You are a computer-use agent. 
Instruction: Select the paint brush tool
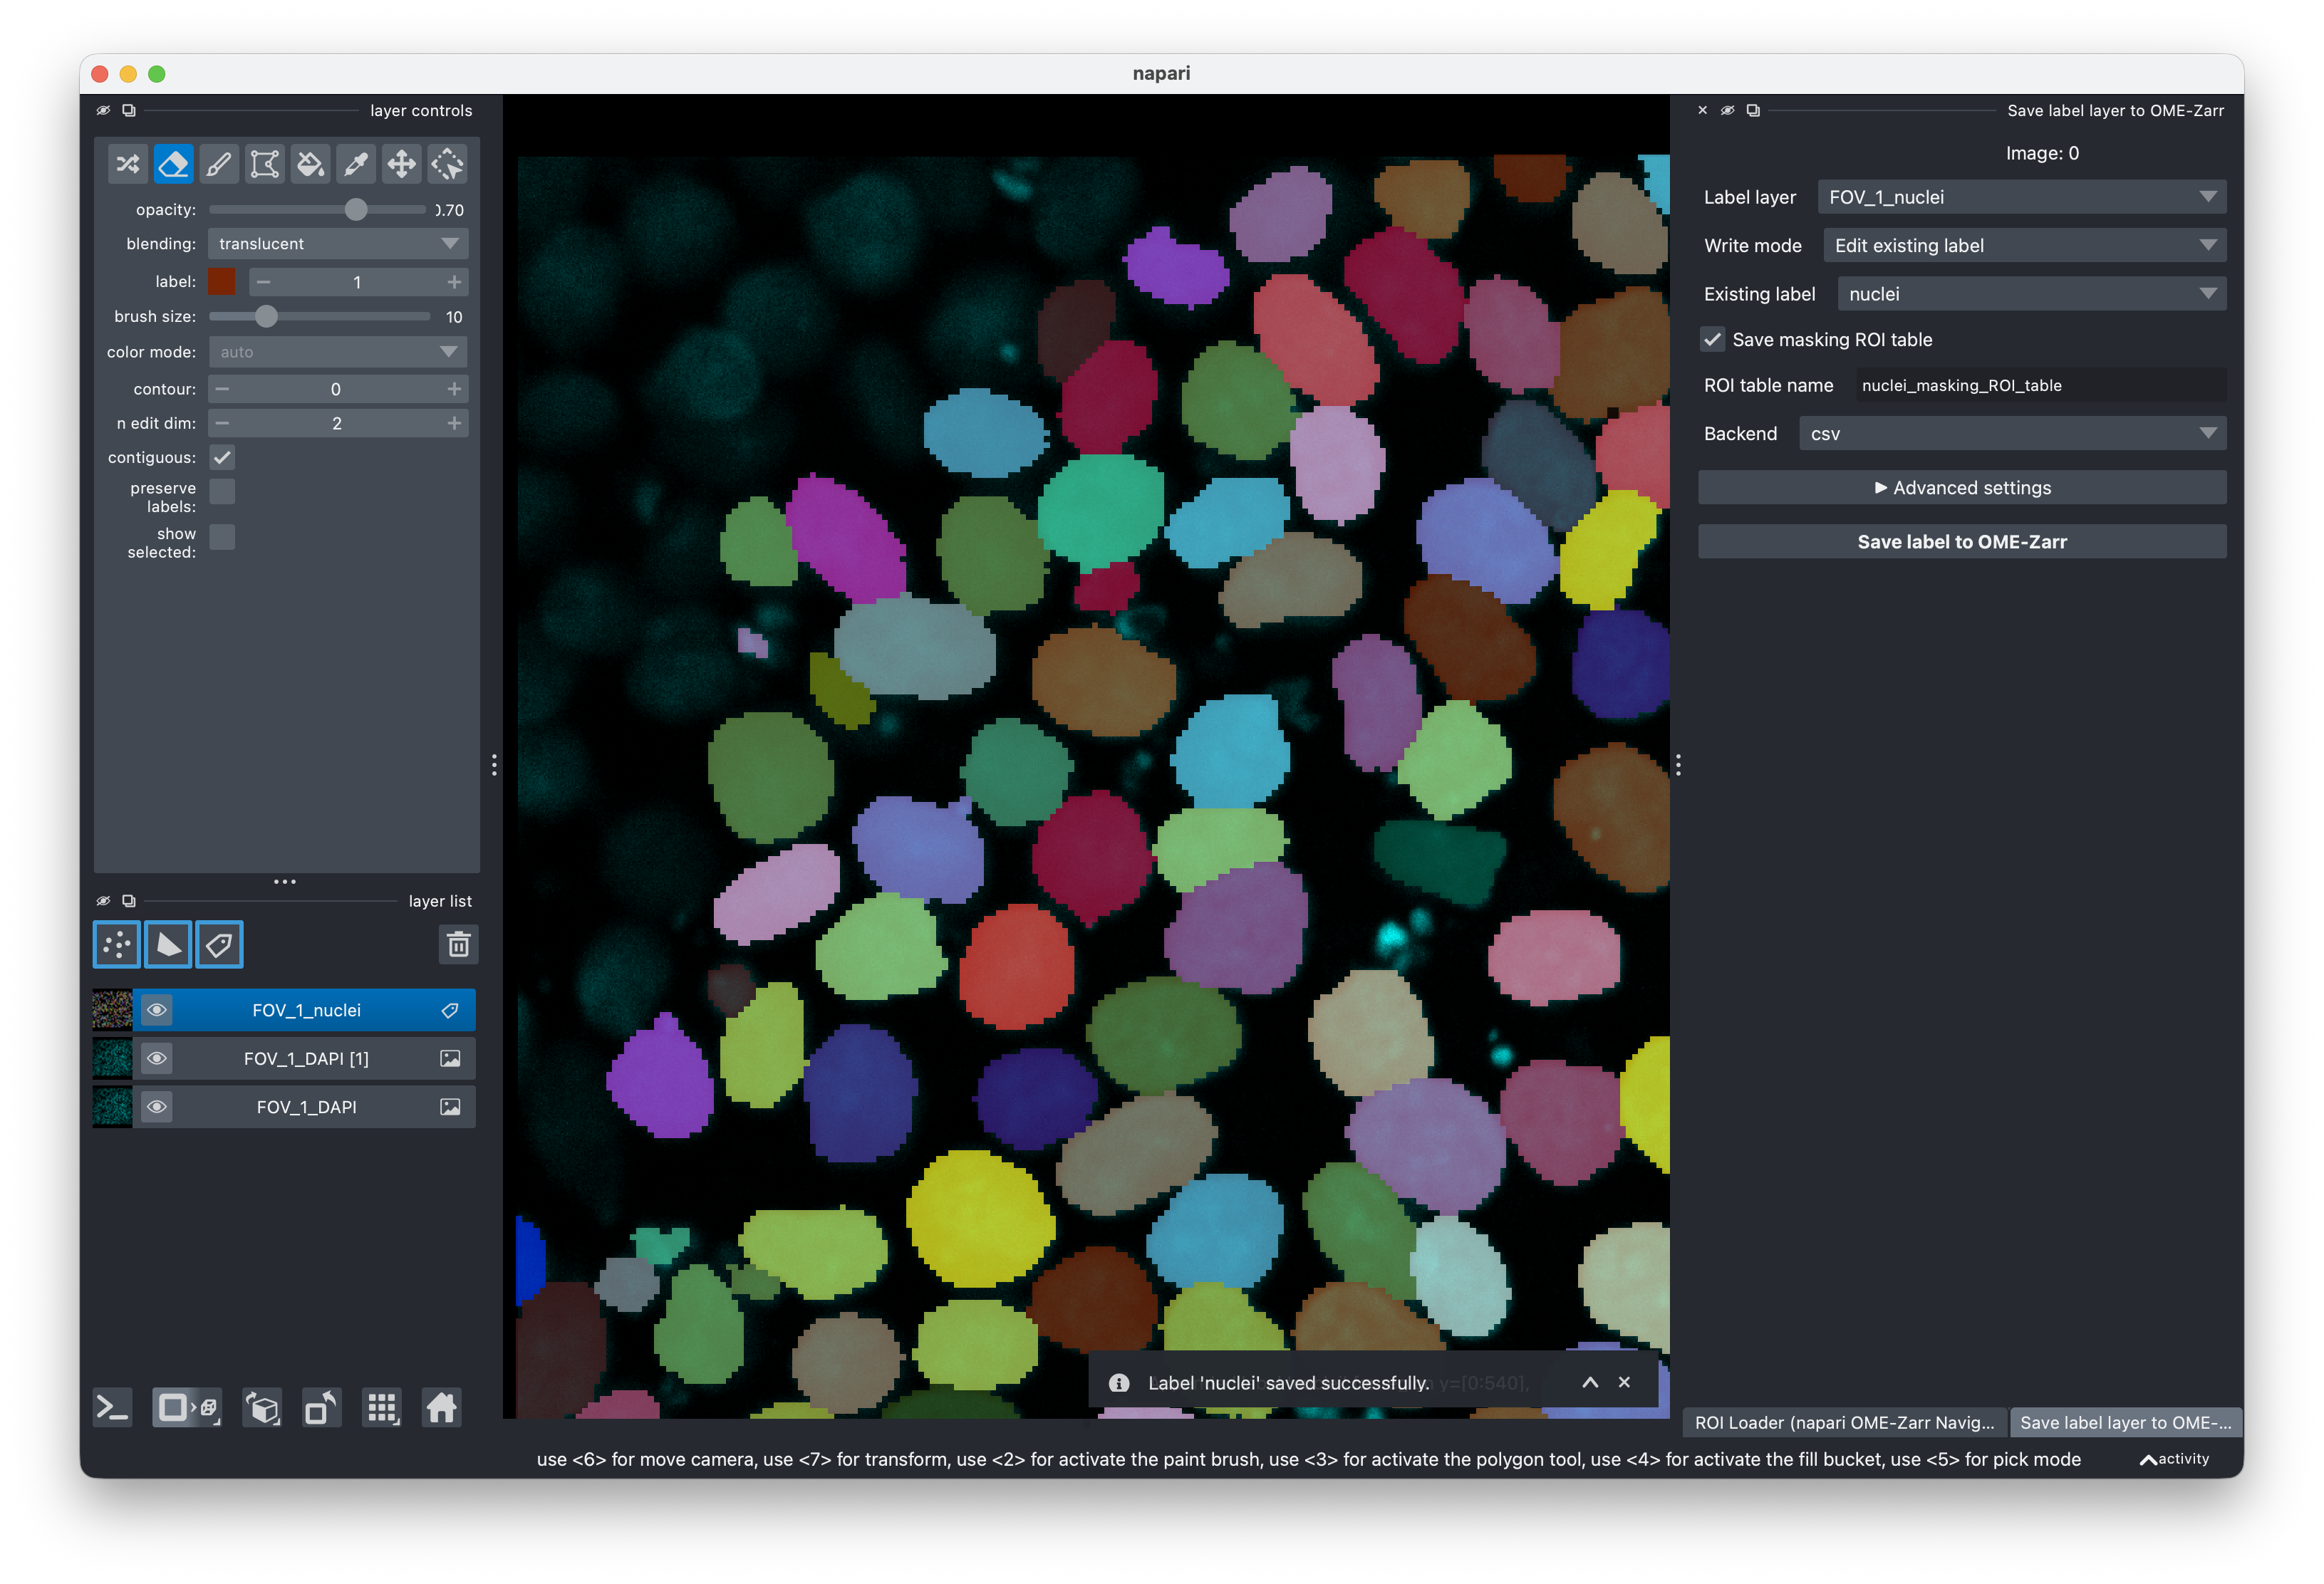219,164
